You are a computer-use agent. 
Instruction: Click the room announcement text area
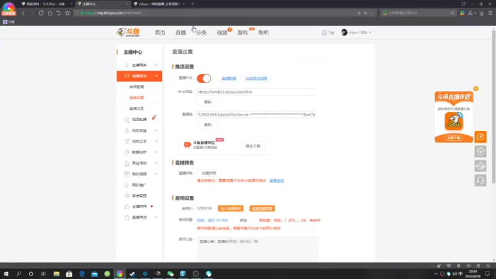(x=257, y=249)
